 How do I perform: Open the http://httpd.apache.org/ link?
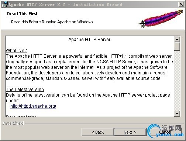[x=33, y=106]
